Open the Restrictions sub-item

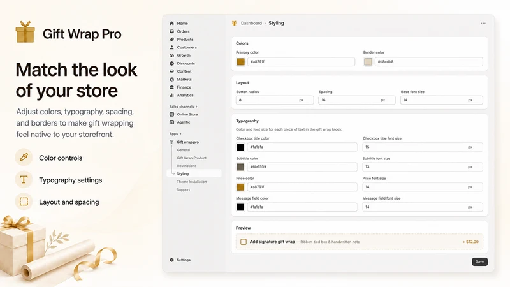click(187, 166)
